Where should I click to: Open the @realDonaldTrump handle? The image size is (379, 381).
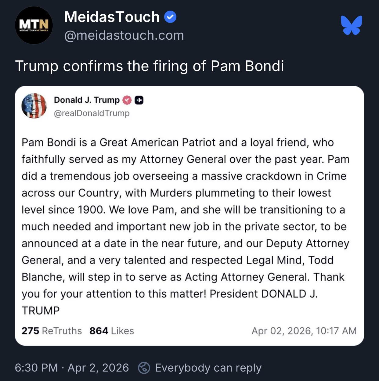coord(92,113)
